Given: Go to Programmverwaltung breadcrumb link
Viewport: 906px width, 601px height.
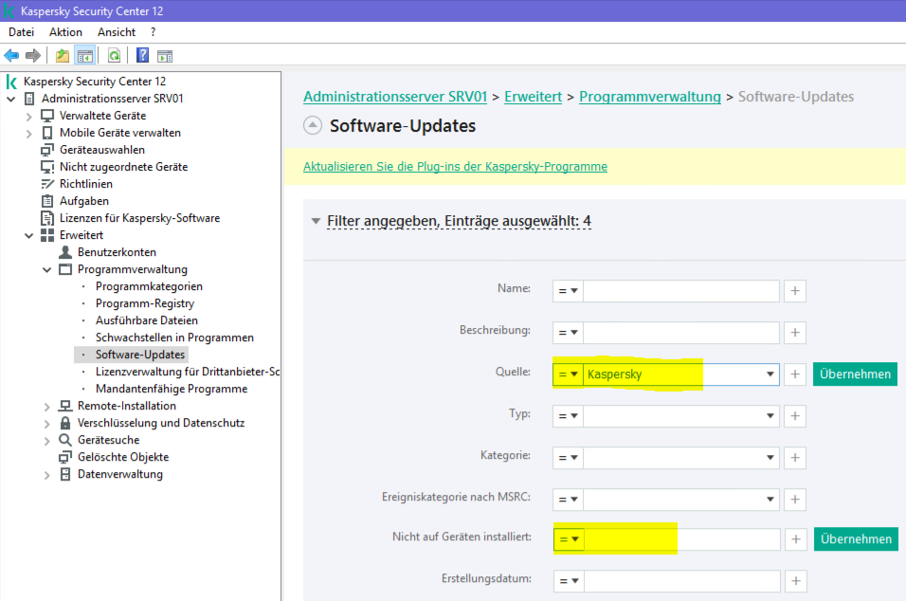Looking at the screenshot, I should [650, 97].
